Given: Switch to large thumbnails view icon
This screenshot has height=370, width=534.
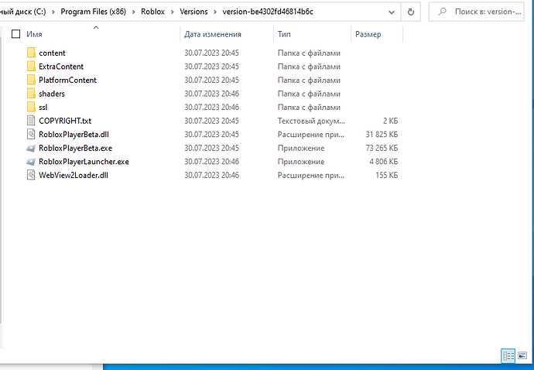Looking at the screenshot, I should point(522,356).
